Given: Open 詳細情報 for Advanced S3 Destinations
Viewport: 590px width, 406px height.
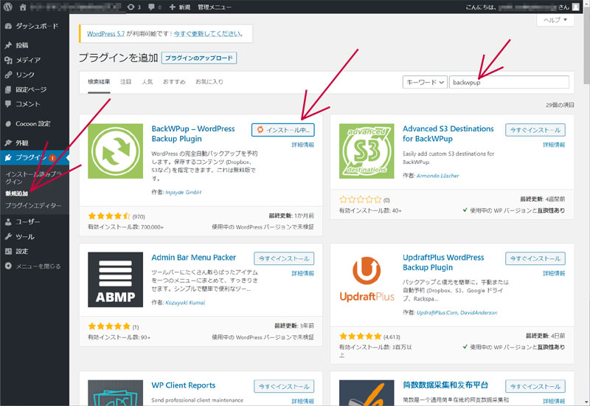Looking at the screenshot, I should click(x=554, y=145).
